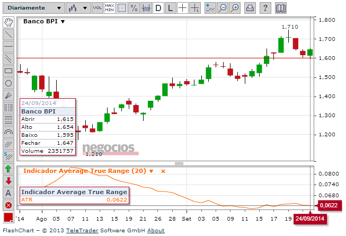Viewport: 346px width, 236px height.
Task: Select the triple diagonal lines tool
Action: tap(8, 144)
